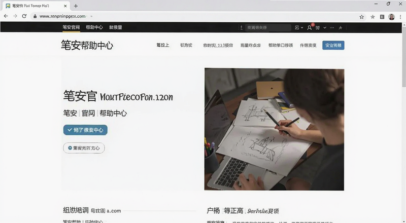Click the browser forward arrow
The image size is (406, 223).
pyautogui.click(x=15, y=16)
